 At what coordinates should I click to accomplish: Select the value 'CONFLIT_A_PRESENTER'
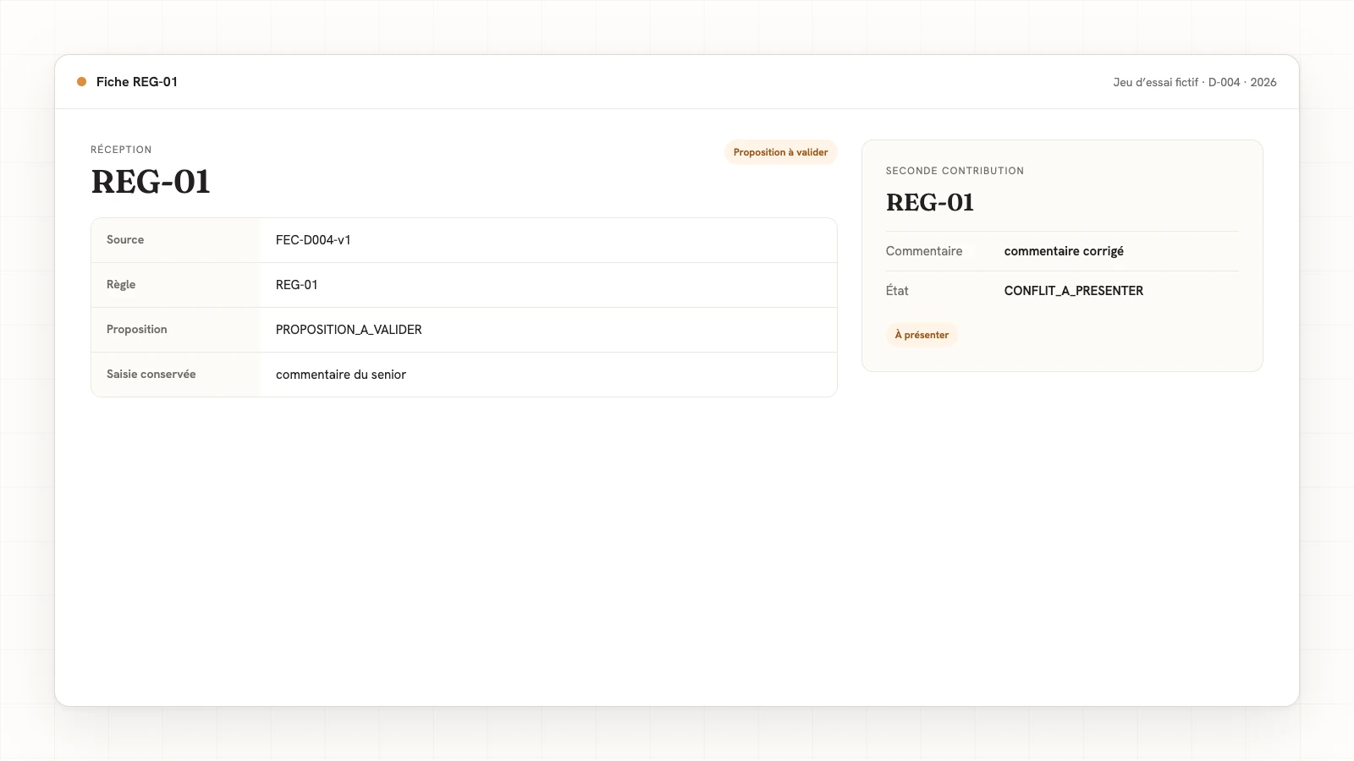tap(1074, 291)
